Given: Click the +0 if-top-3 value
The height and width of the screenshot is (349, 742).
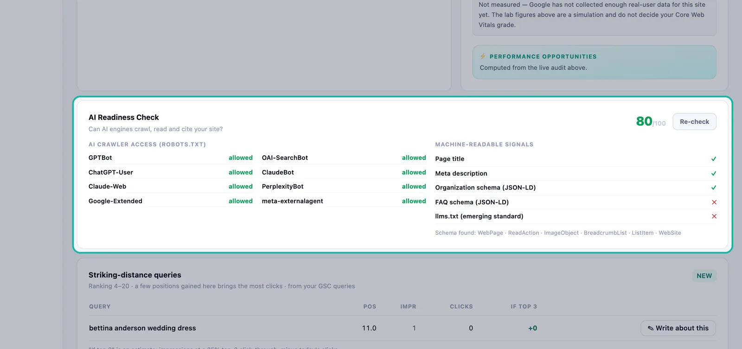Looking at the screenshot, I should [x=533, y=328].
